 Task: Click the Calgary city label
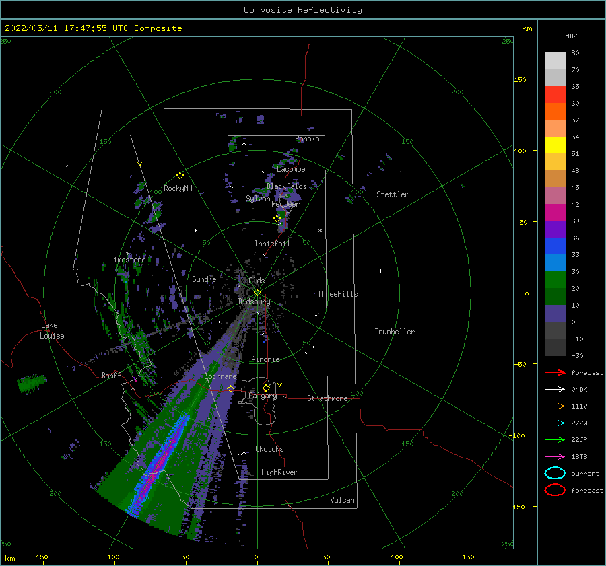coord(263,396)
